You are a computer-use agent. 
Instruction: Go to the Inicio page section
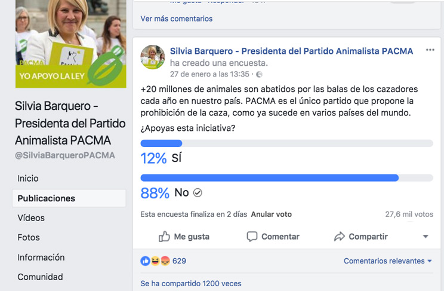[28, 178]
